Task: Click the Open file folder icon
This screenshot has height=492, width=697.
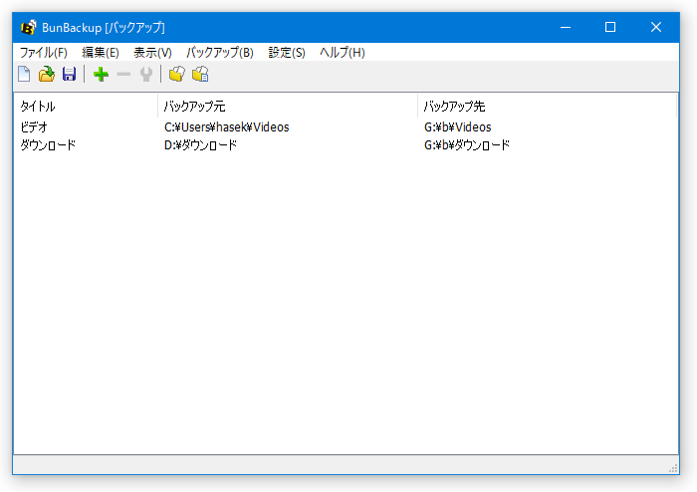Action: click(x=46, y=74)
